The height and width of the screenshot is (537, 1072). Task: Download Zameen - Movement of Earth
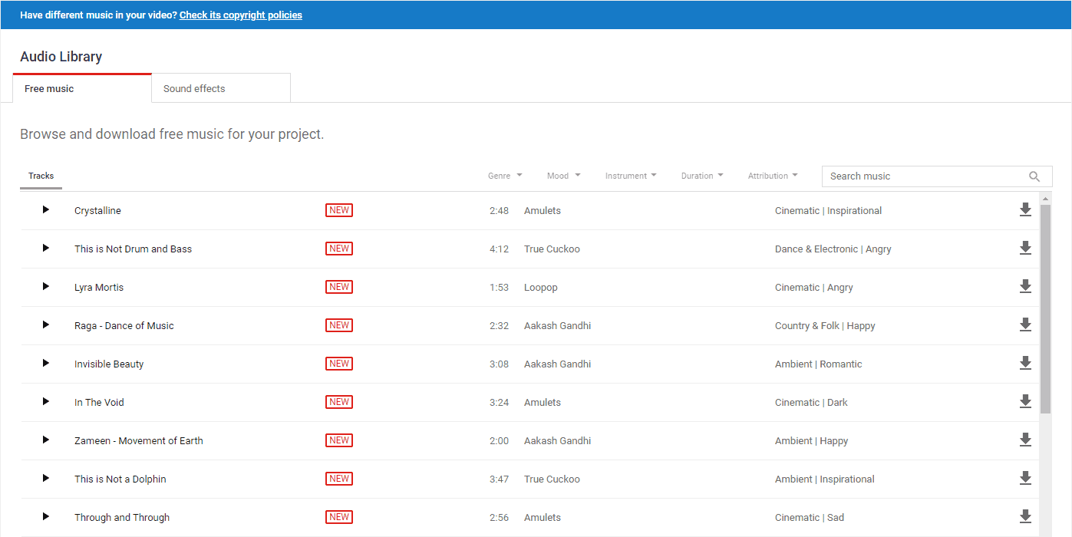click(x=1025, y=440)
